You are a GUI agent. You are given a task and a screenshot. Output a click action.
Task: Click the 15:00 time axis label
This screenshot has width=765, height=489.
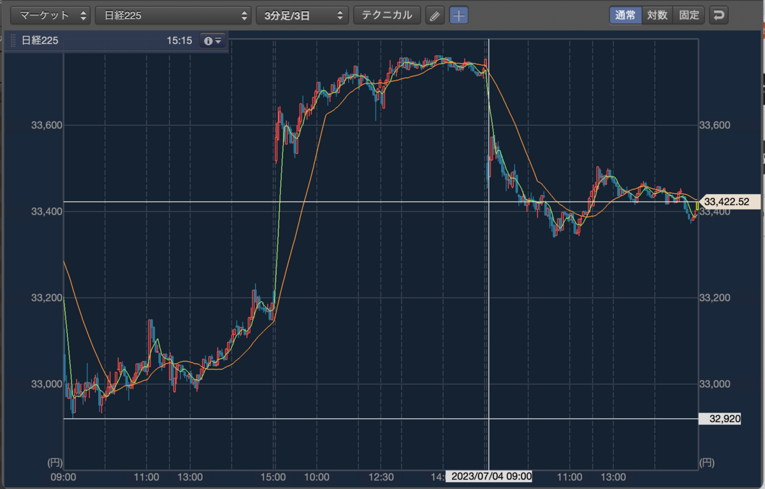click(x=273, y=477)
